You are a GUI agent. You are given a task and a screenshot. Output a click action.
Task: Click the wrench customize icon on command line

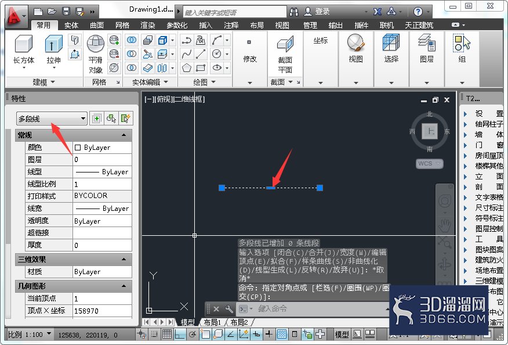pos(228,308)
